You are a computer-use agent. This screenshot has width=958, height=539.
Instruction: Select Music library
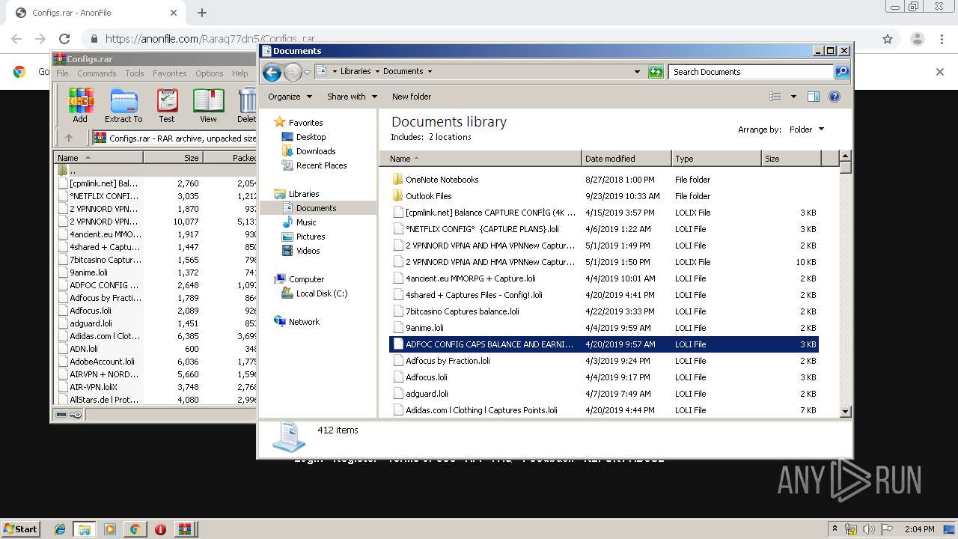tap(306, 222)
